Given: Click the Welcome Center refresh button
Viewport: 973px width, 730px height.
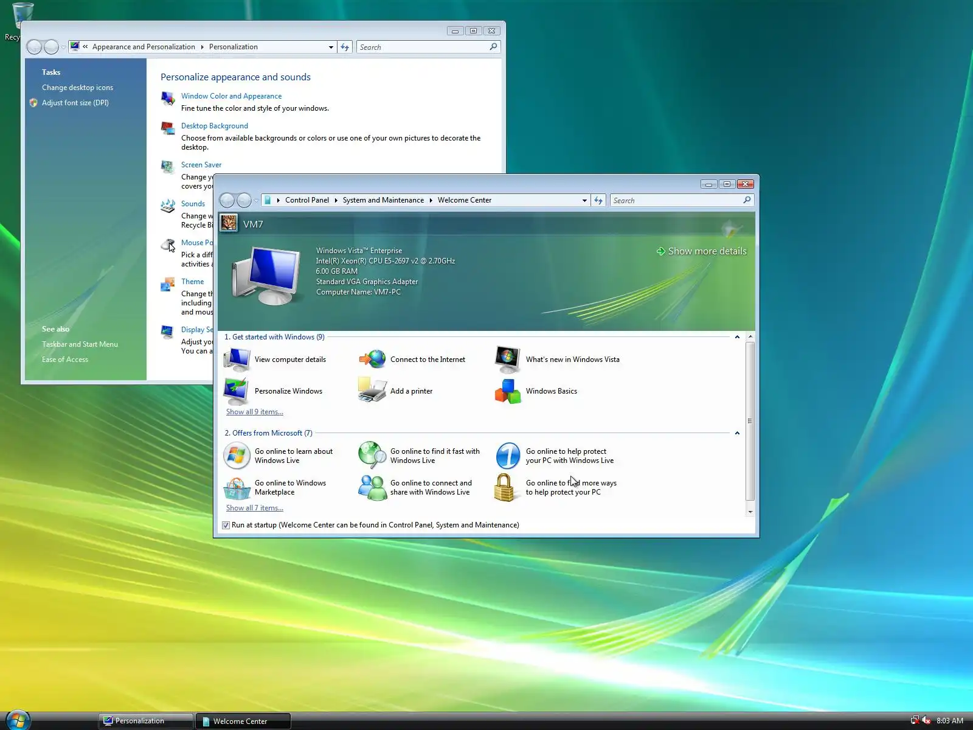Looking at the screenshot, I should [x=598, y=200].
